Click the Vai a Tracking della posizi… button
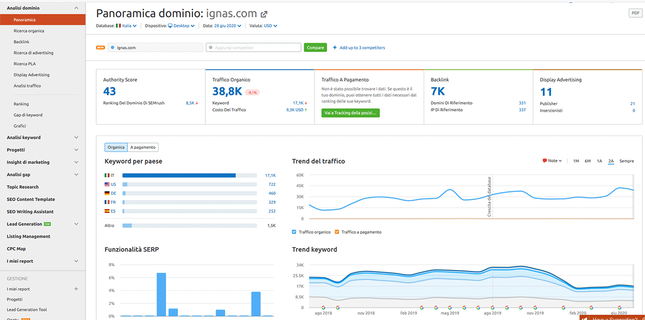 pyautogui.click(x=350, y=113)
